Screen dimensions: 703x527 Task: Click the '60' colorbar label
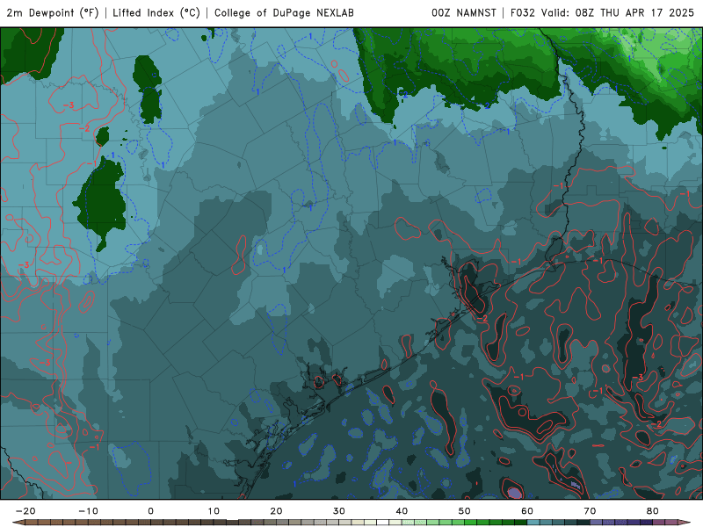pos(527,511)
